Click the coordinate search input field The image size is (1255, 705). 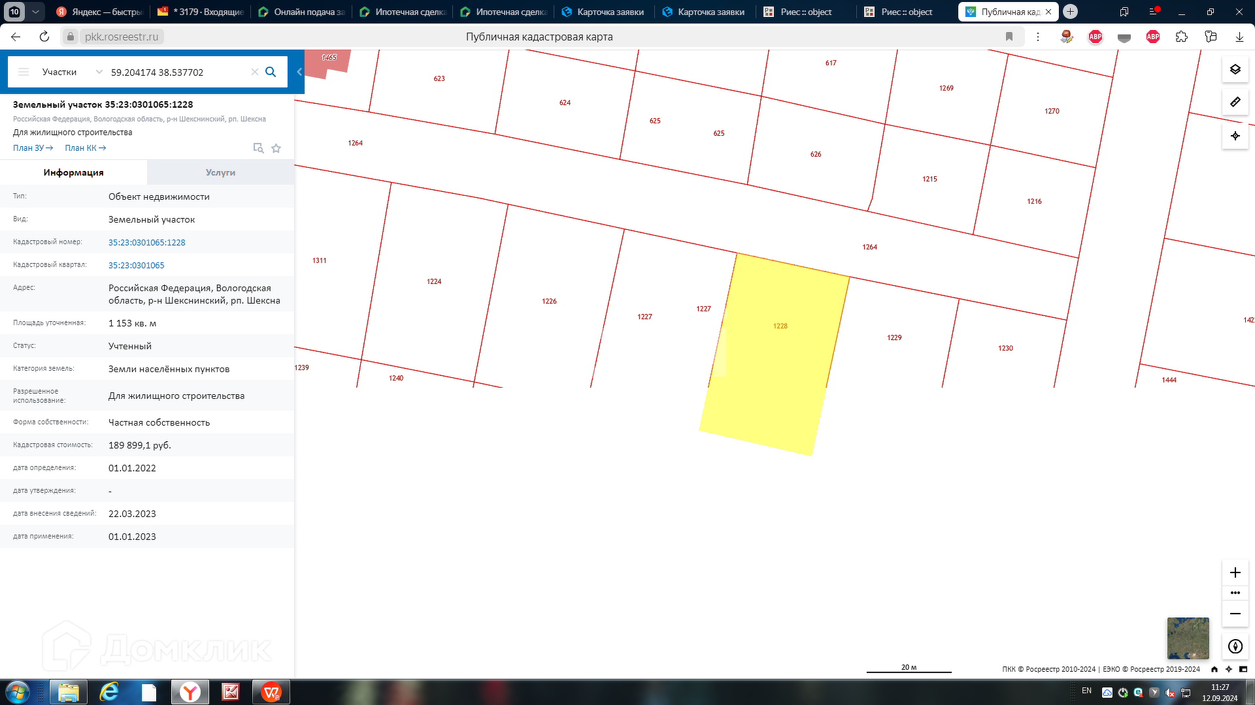pos(176,72)
